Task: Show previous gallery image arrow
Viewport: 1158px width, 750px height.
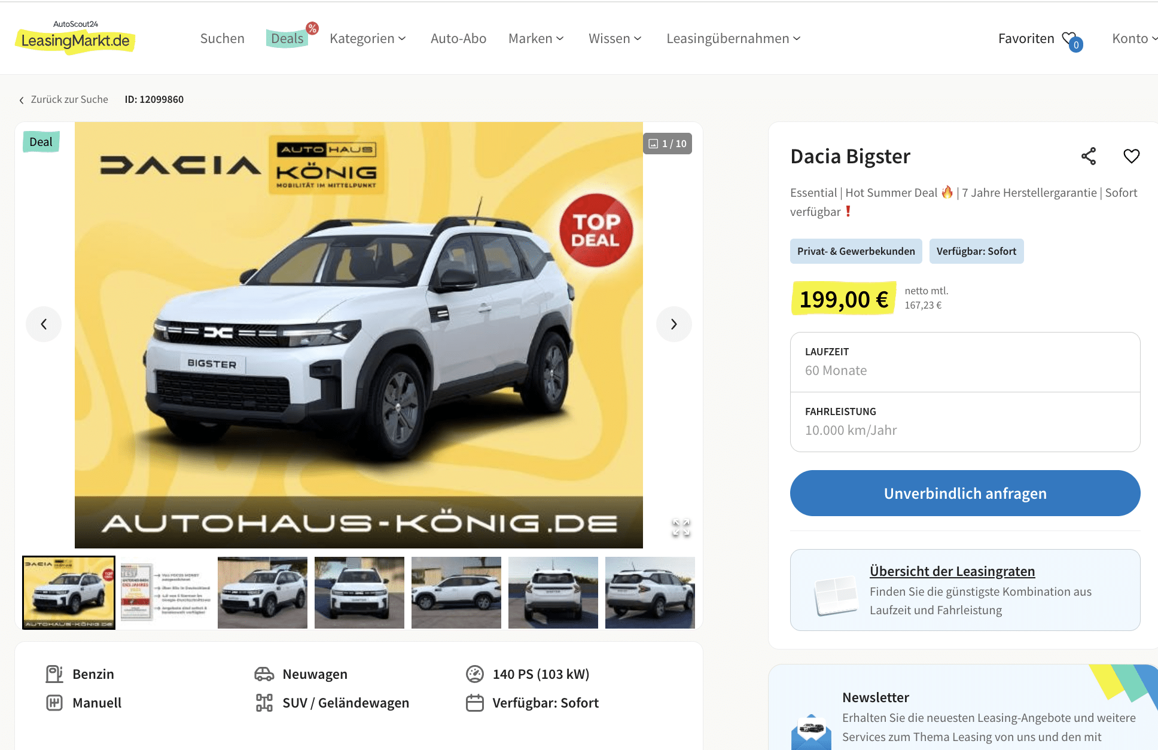Action: pos(44,324)
